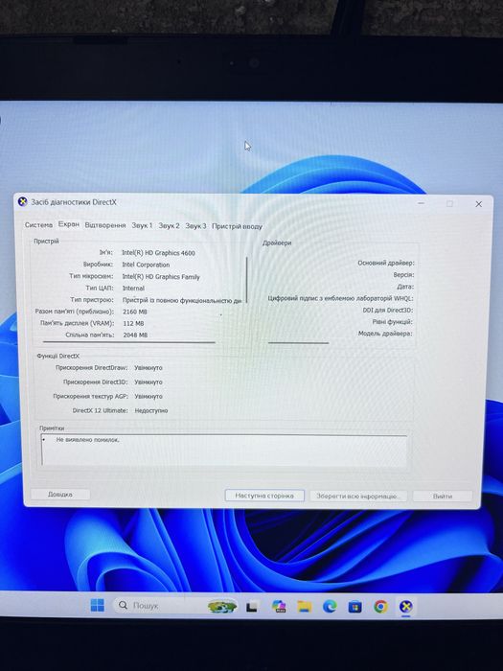Image resolution: width=503 pixels, height=671 pixels.
Task: Close the DirectX diagnostic window
Action: [x=479, y=204]
